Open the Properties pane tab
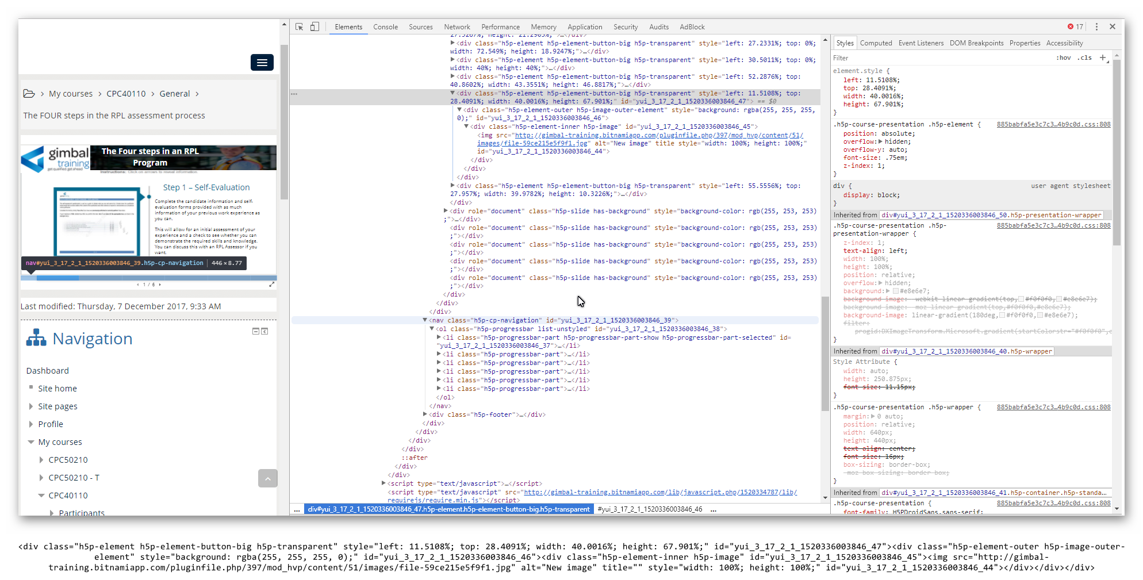The width and height of the screenshot is (1143, 580). coord(1025,43)
